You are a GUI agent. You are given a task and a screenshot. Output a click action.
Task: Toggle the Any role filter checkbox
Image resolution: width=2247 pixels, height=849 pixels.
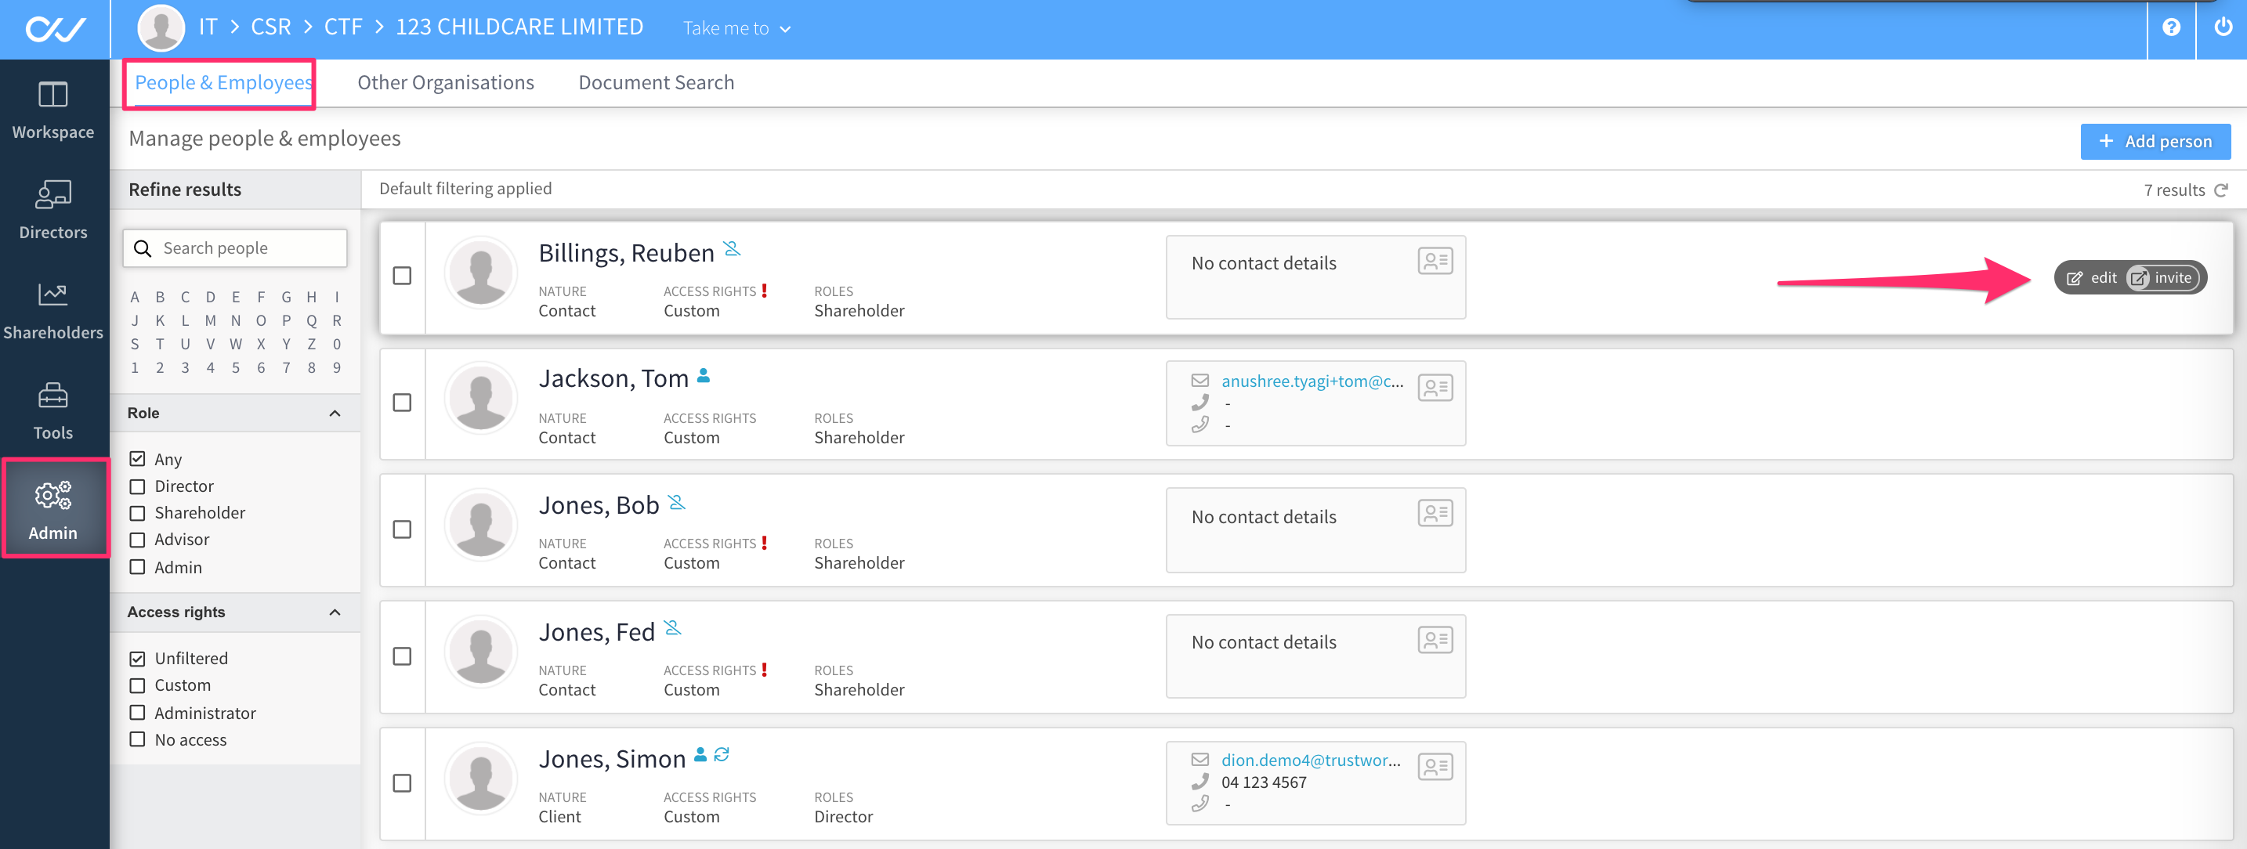[137, 460]
